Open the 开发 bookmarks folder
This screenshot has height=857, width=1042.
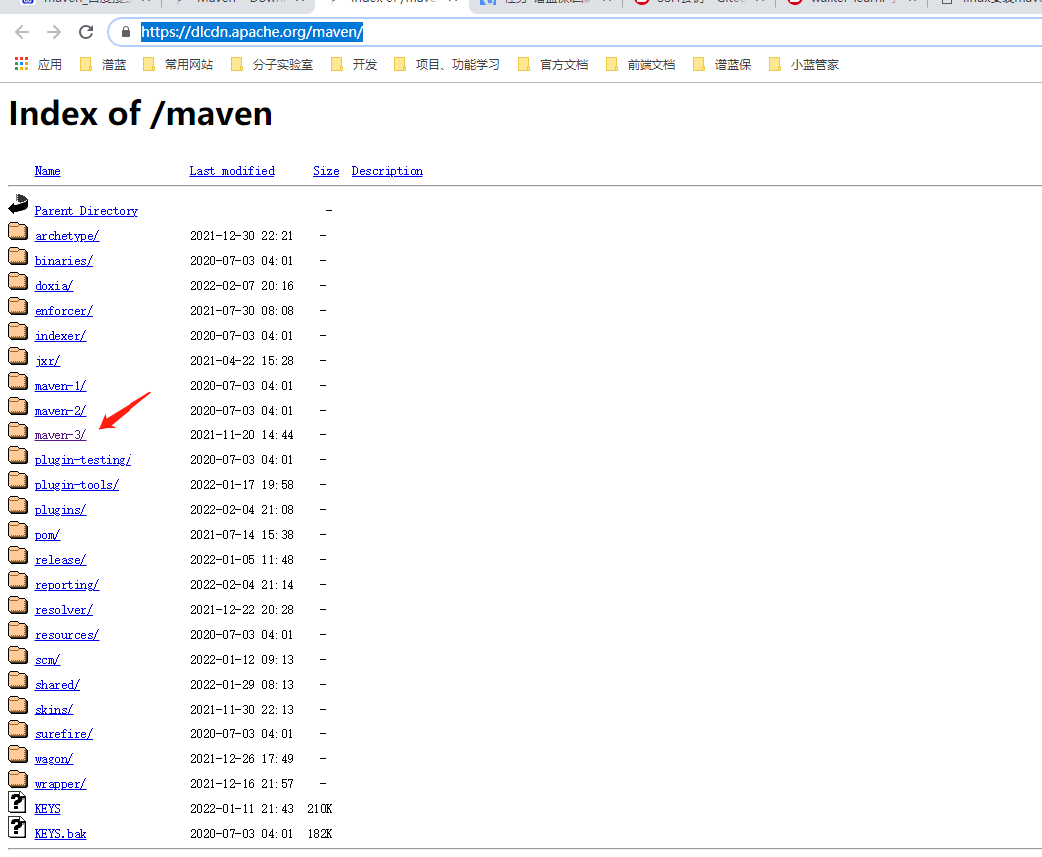coord(355,65)
